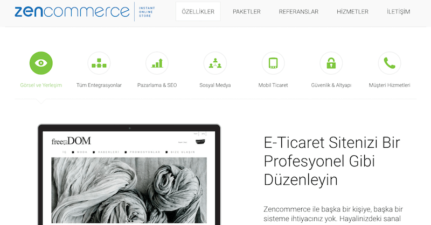Image resolution: width=431 pixels, height=225 pixels.
Task: Select HABERLERİ in the freeDOM preview menu
Action: coord(109,152)
